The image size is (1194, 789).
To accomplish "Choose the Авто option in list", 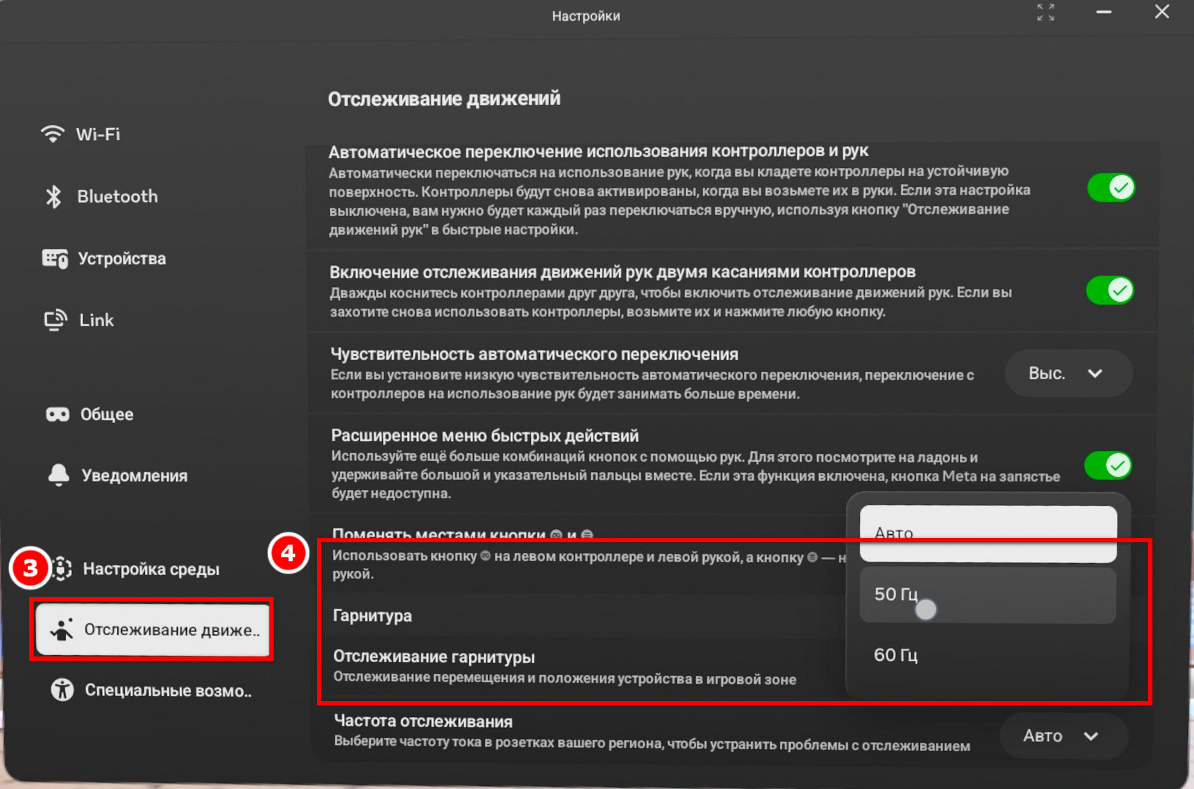I will click(x=988, y=534).
